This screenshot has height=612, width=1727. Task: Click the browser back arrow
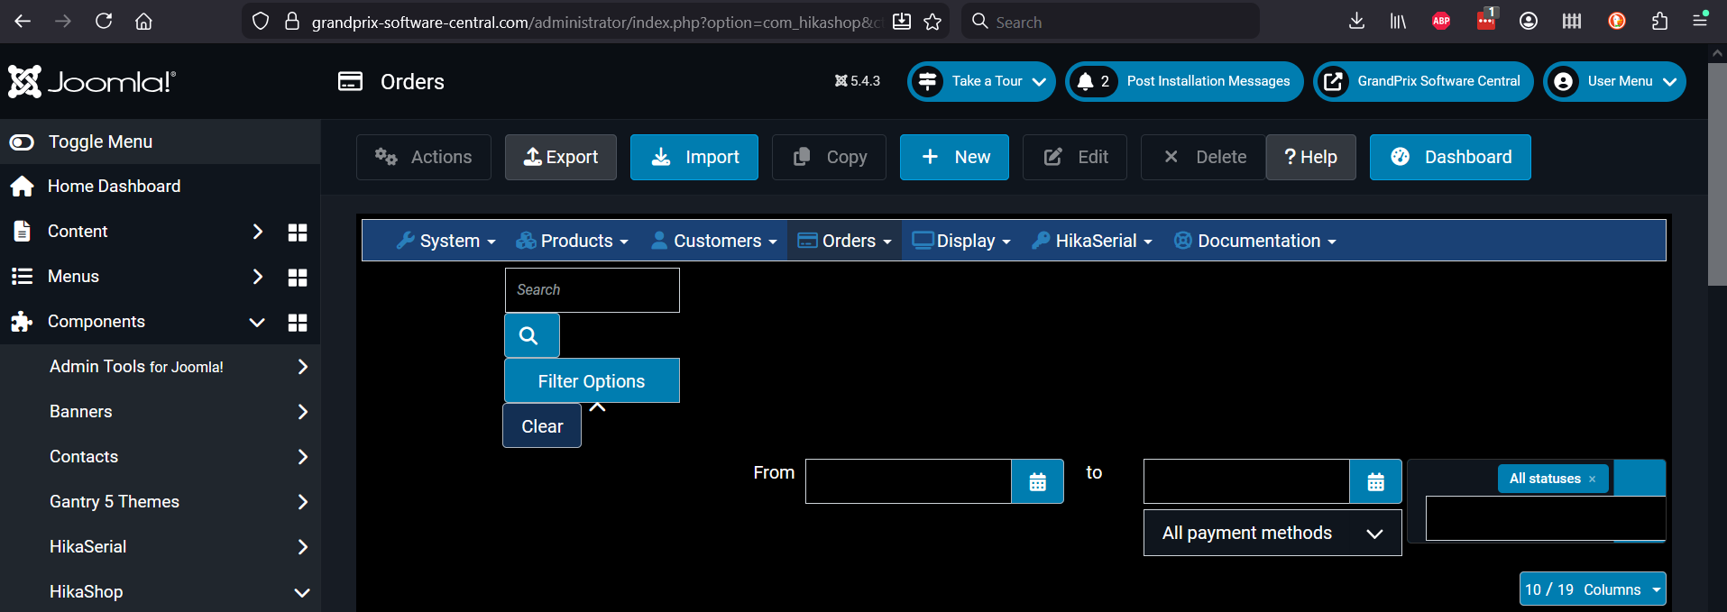[23, 21]
